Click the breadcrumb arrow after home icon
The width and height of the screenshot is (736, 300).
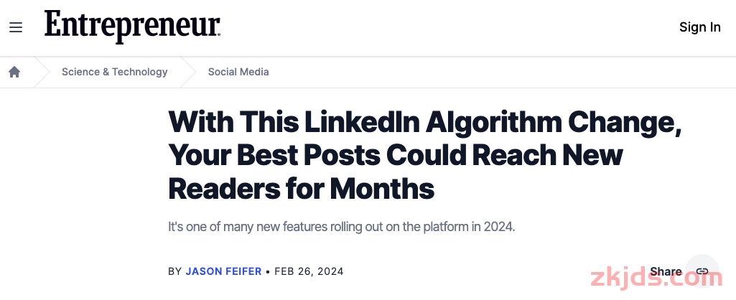[x=42, y=72]
